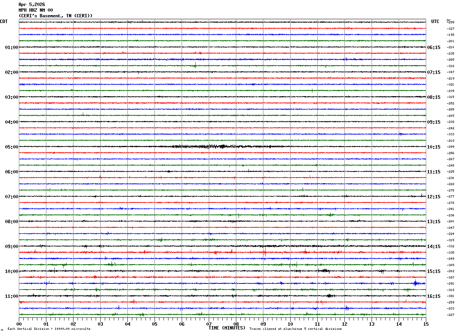
Task: Click the 12:15 UTC time label
Action: point(433,197)
